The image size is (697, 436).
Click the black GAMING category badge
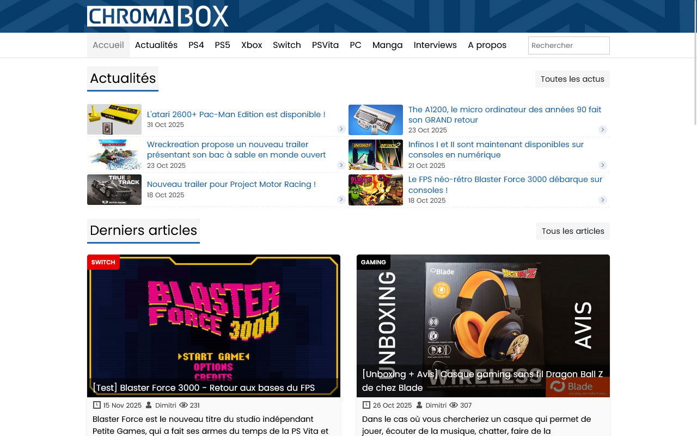tap(373, 262)
